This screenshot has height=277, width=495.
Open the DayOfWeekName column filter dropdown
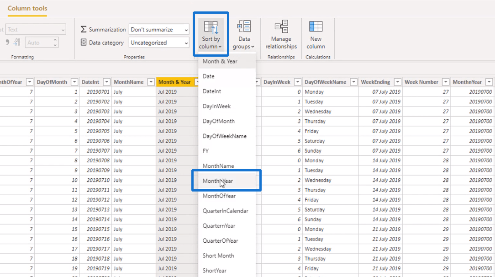(x=353, y=82)
